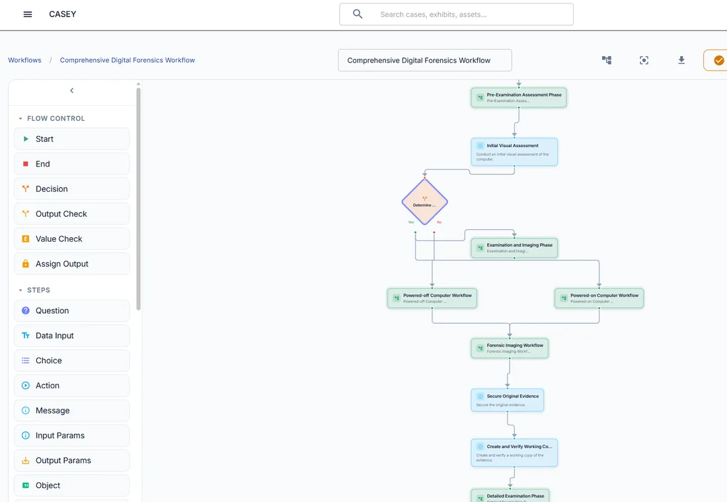Click the green Start play icon
727x502 pixels.
(26, 139)
